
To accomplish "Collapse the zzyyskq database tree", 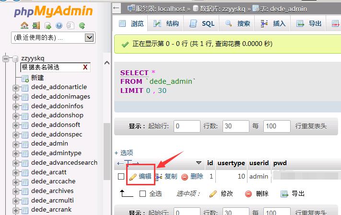I will coord(6,58).
